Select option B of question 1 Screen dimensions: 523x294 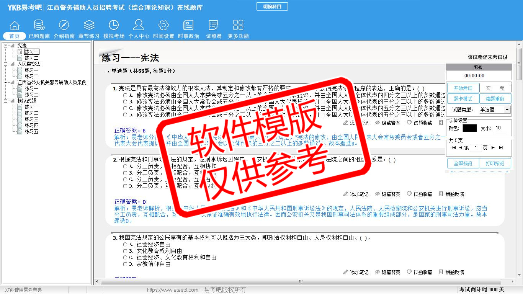pyautogui.click(x=125, y=101)
